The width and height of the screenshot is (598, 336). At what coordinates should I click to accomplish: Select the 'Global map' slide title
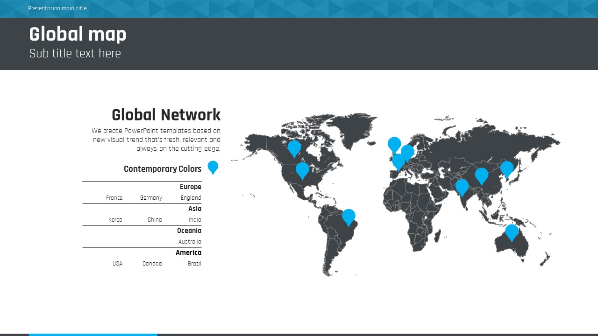coord(78,35)
